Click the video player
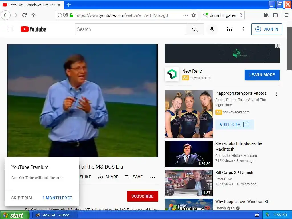 (x=82, y=101)
